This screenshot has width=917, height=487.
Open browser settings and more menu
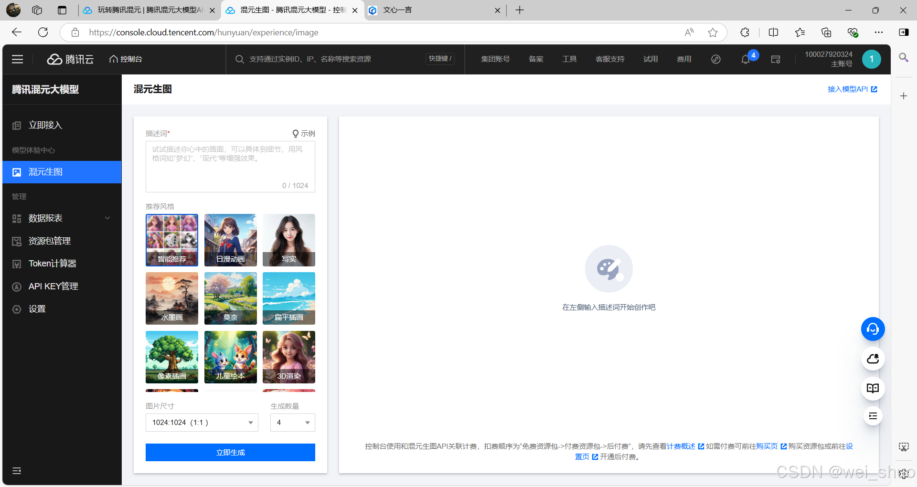[879, 32]
